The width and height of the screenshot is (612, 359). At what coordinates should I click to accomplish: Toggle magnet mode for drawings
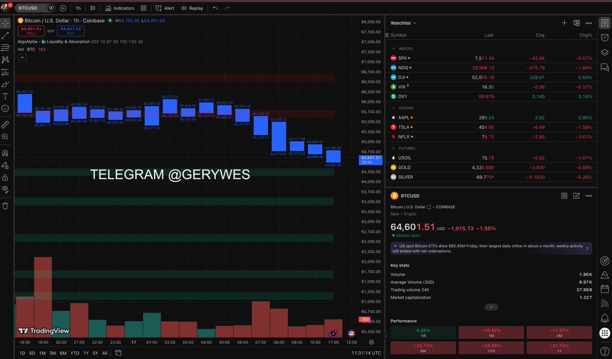click(x=5, y=153)
